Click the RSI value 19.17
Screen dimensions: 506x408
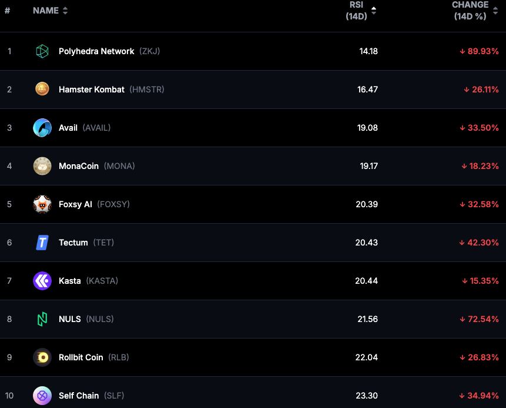click(369, 166)
